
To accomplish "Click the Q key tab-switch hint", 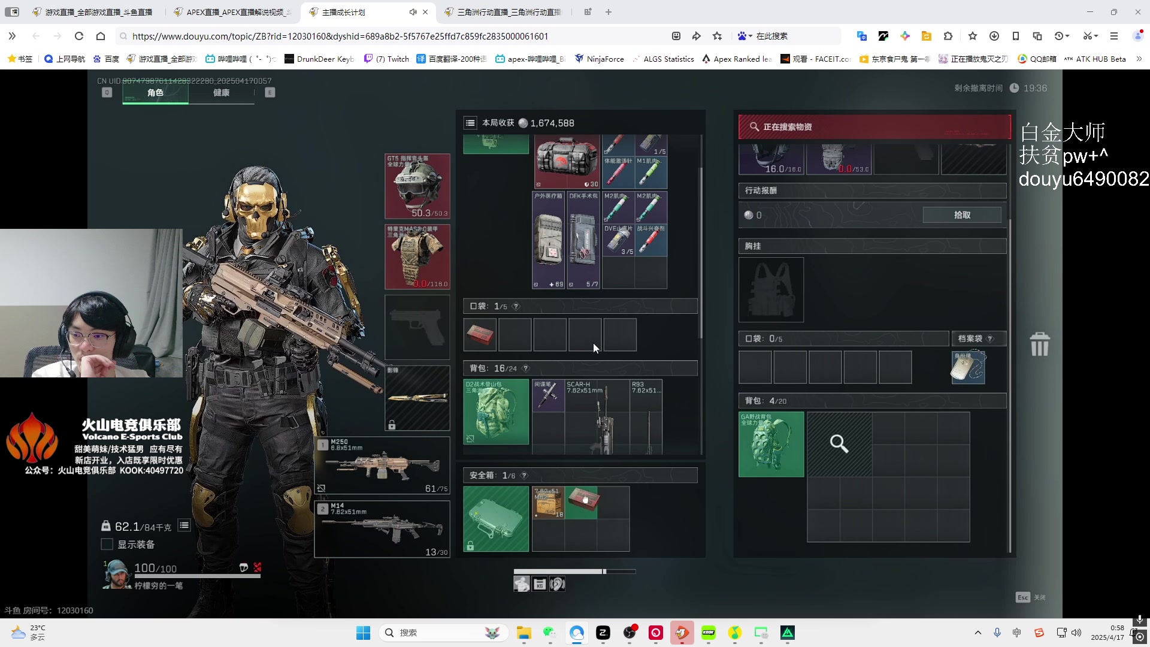I will pyautogui.click(x=107, y=92).
